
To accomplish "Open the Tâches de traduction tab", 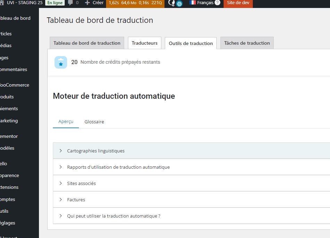I will click(x=247, y=43).
